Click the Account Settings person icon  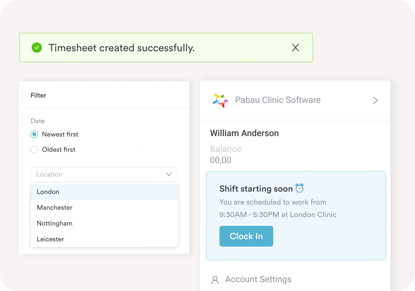[x=215, y=280]
